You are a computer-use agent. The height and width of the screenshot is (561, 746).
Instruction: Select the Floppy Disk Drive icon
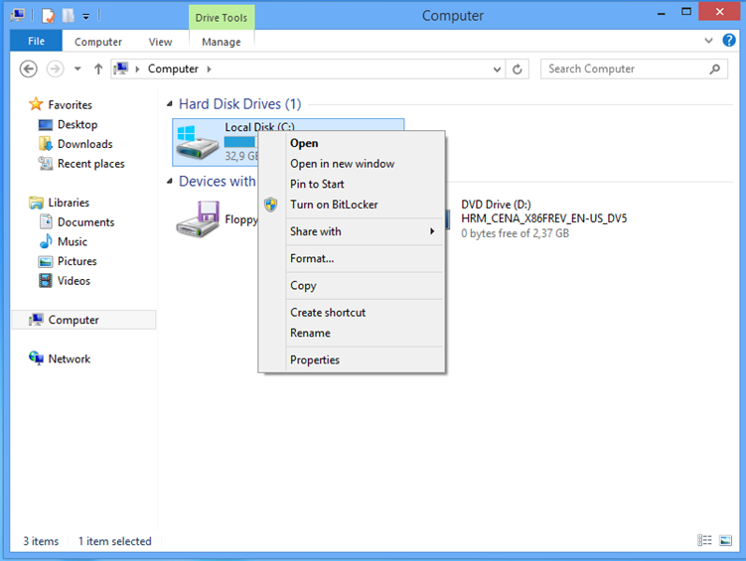(198, 219)
